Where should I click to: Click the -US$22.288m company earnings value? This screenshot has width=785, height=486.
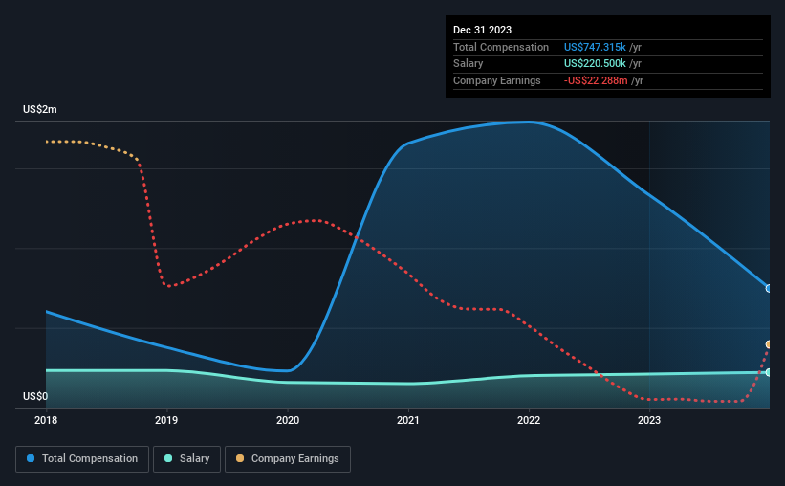point(596,80)
